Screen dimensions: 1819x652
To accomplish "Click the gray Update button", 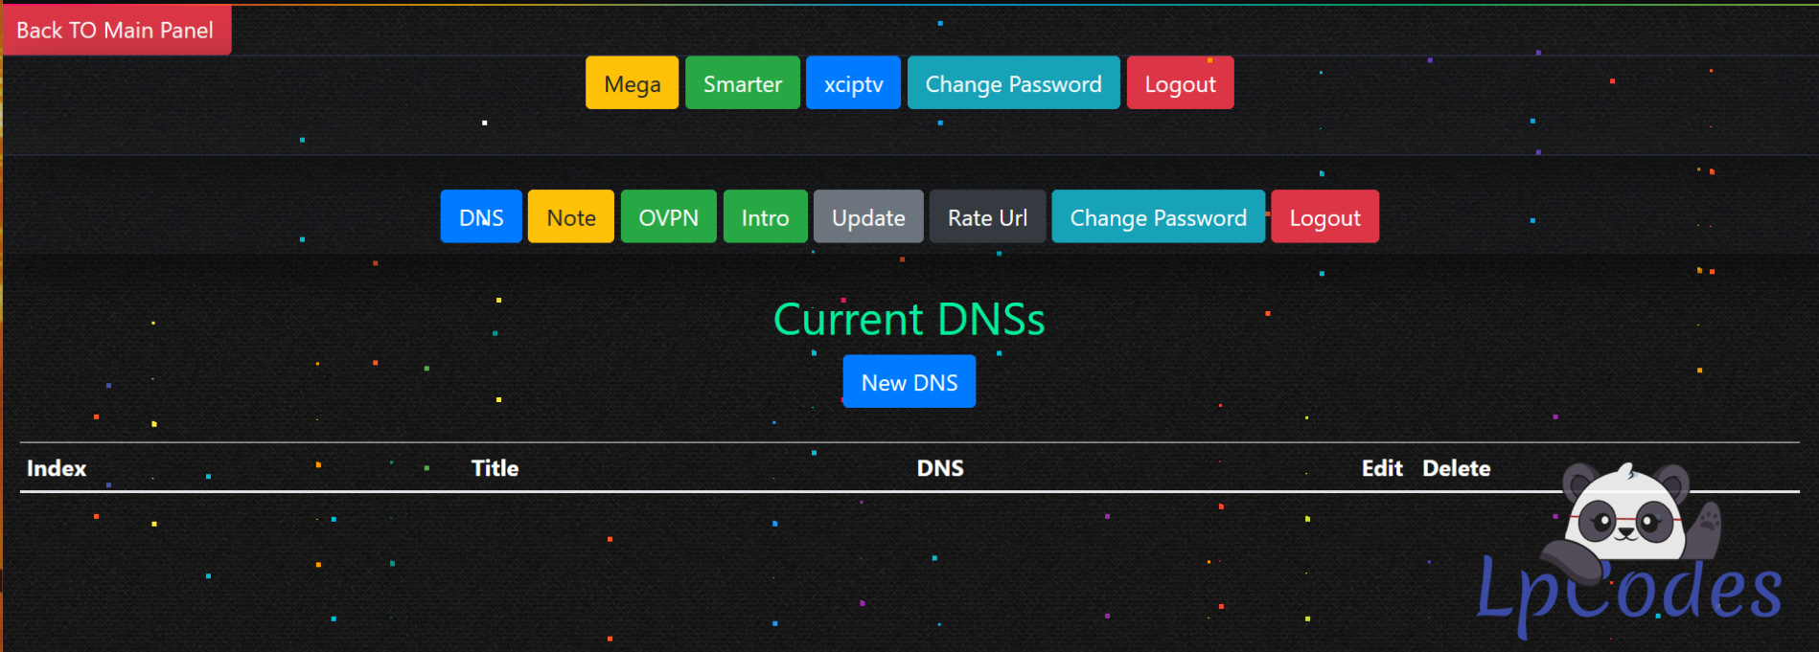I will 868,217.
